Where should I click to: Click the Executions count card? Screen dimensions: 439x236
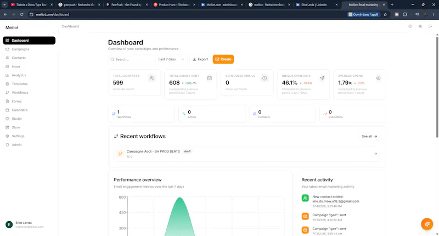(353, 114)
